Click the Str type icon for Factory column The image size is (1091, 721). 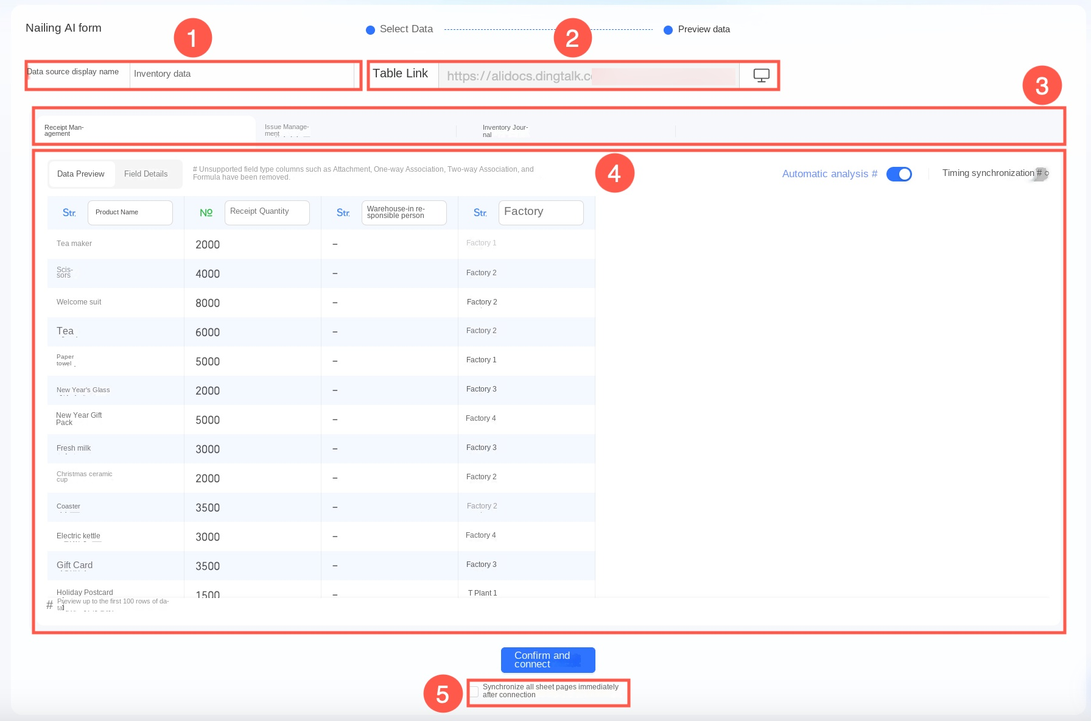click(480, 213)
